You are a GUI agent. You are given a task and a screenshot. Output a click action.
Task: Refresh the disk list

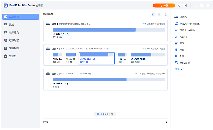click(x=166, y=15)
